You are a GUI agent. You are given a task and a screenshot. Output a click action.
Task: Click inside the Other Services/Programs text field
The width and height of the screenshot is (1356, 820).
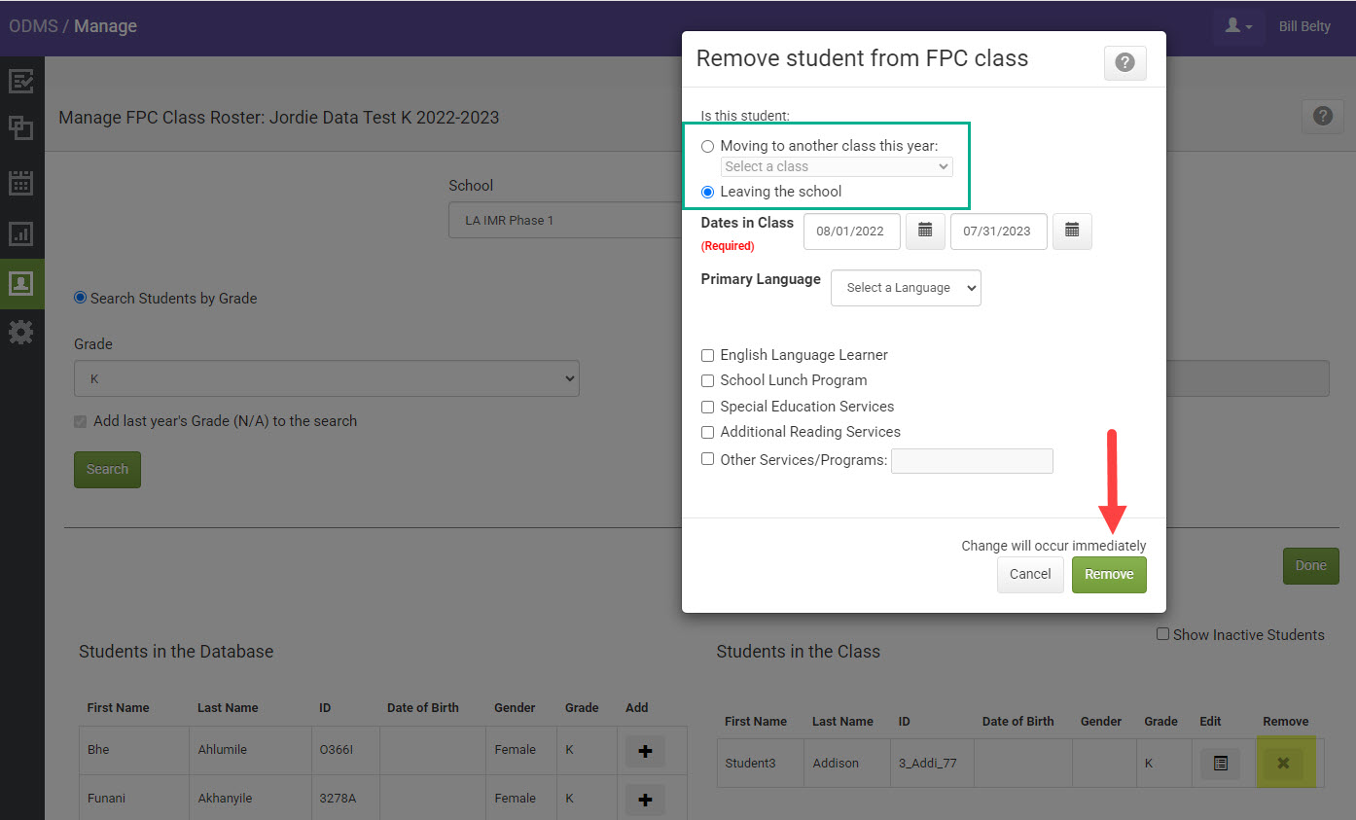click(x=972, y=460)
